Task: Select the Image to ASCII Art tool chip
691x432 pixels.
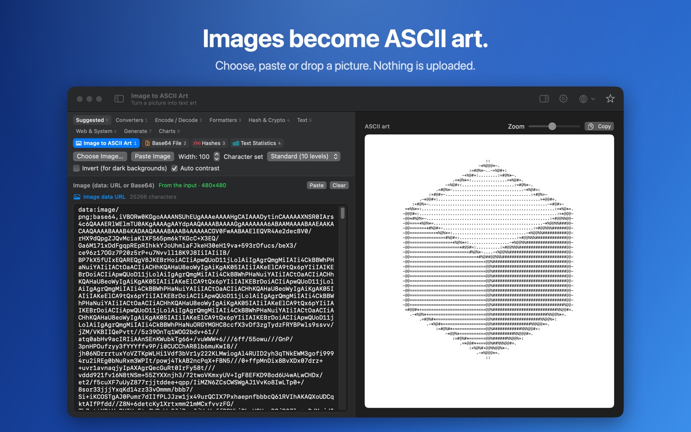Action: (x=107, y=143)
